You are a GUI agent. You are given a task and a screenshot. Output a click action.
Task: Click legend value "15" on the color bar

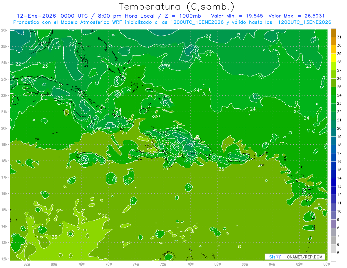pos(339,170)
